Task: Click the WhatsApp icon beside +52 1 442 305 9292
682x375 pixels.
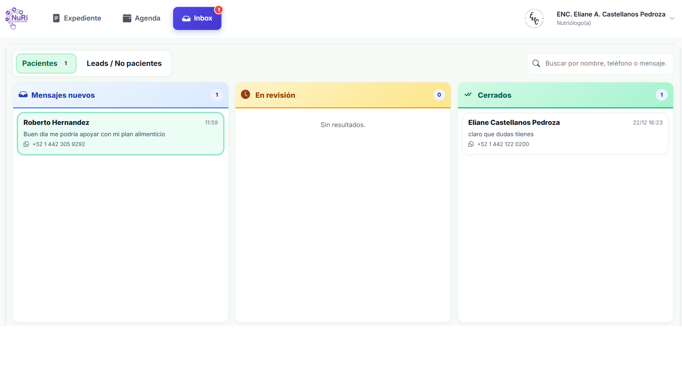Action: coord(26,144)
